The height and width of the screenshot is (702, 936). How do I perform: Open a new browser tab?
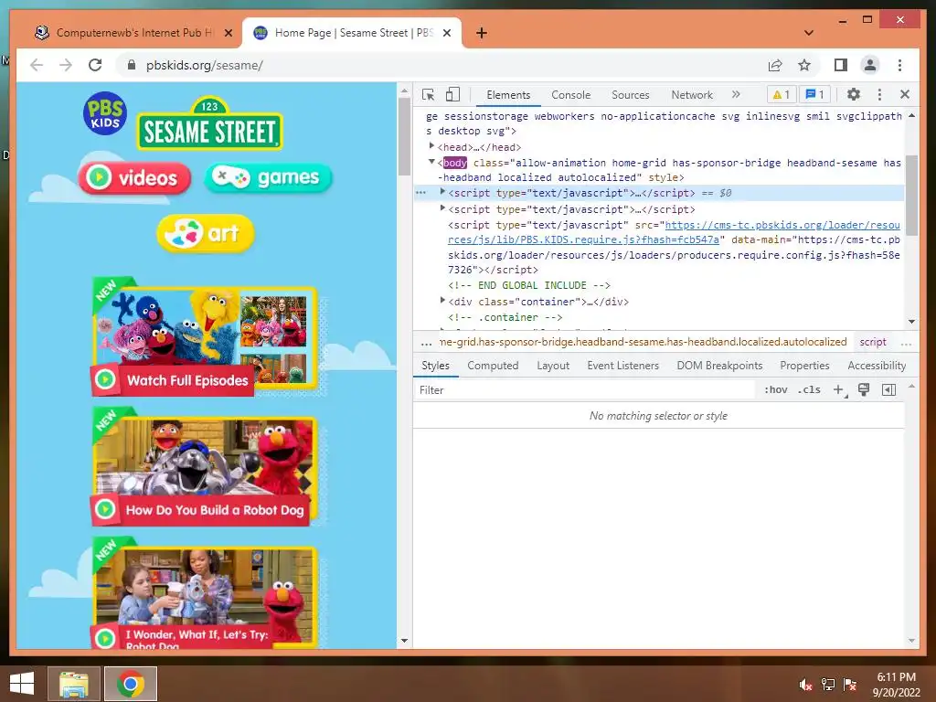pyautogui.click(x=481, y=33)
